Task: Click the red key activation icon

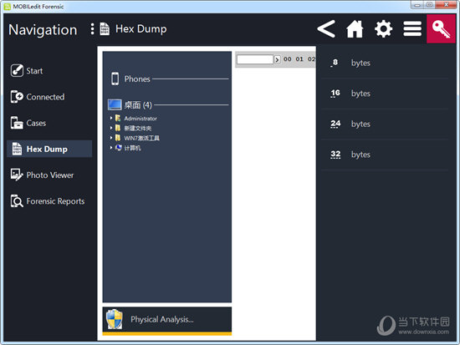Action: coord(441,28)
